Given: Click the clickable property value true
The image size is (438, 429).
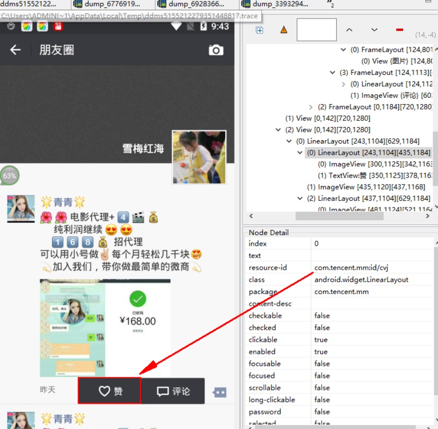Looking at the screenshot, I should click(321, 339).
